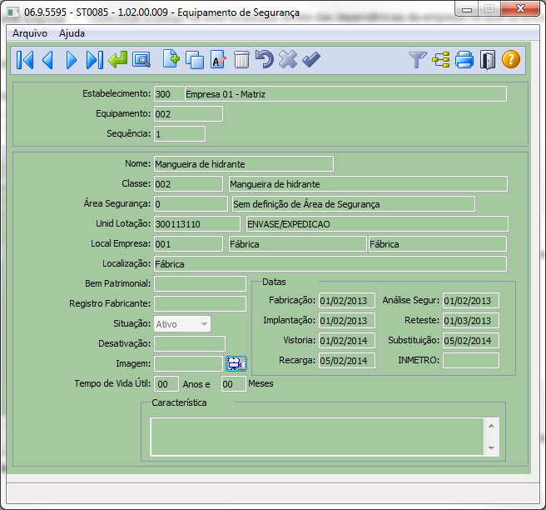Confirm with the checkmark icon
Image resolution: width=546 pixels, height=510 pixels.
pos(311,59)
